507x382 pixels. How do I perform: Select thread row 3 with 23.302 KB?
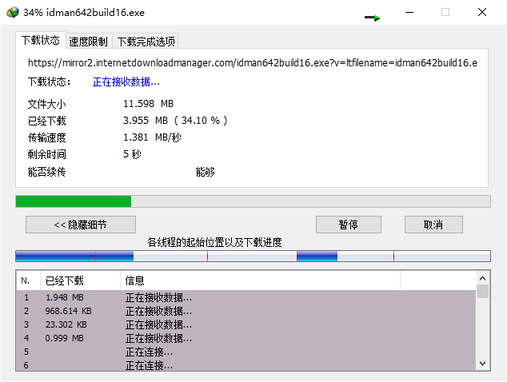tap(246, 324)
